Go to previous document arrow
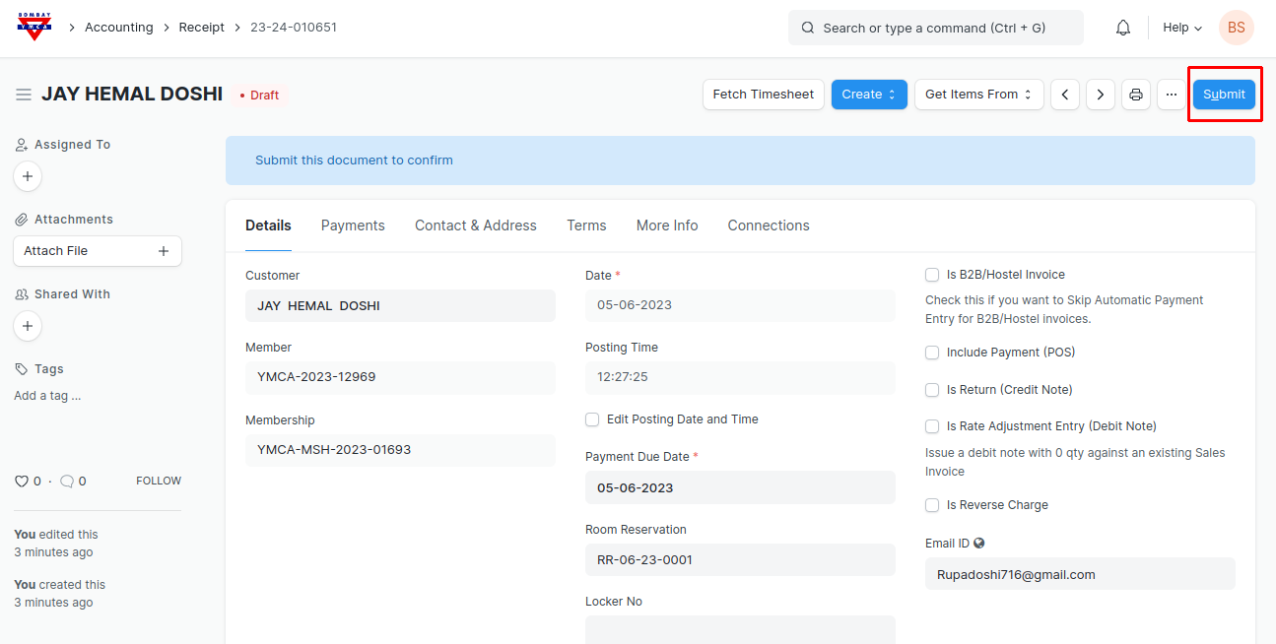Screen dimensions: 1276x644 (x=1064, y=95)
